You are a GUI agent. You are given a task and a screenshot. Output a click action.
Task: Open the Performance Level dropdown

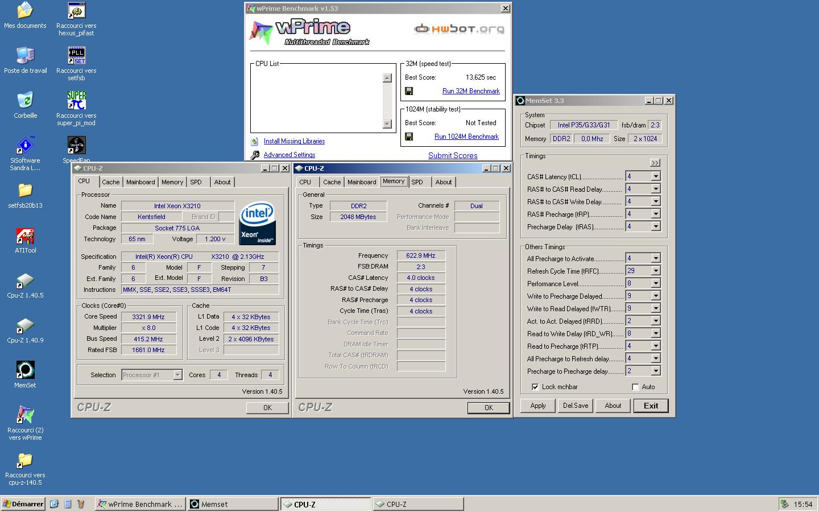[x=656, y=283]
